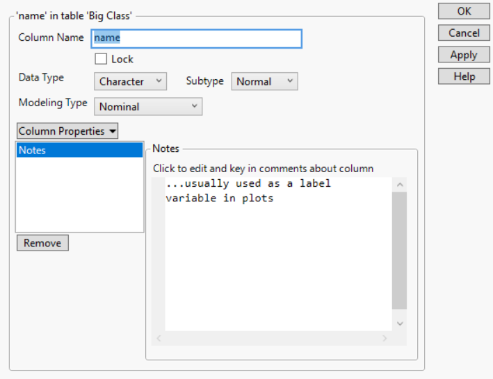Expand the Modeling Type dropdown showing Nominal
This screenshot has height=379, width=493.
click(x=147, y=107)
